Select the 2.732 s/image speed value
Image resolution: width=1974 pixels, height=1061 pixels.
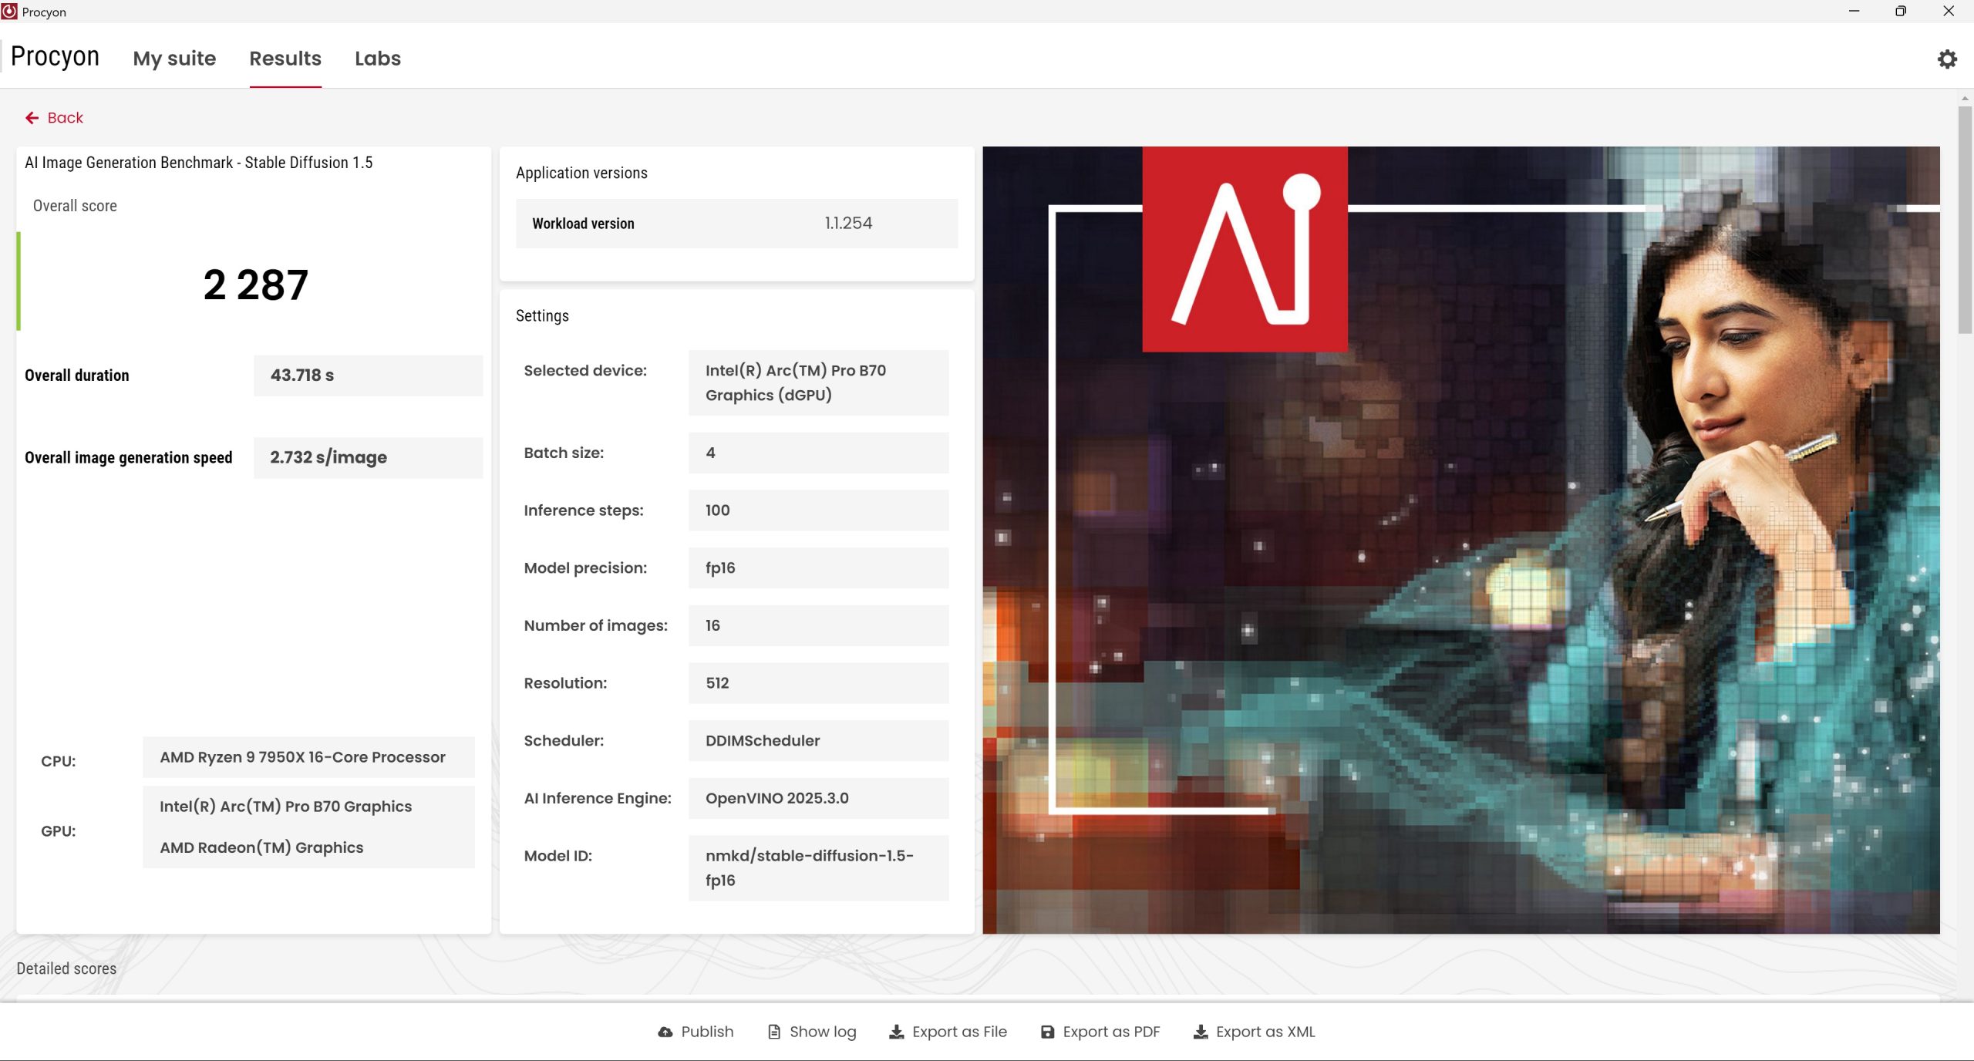368,457
